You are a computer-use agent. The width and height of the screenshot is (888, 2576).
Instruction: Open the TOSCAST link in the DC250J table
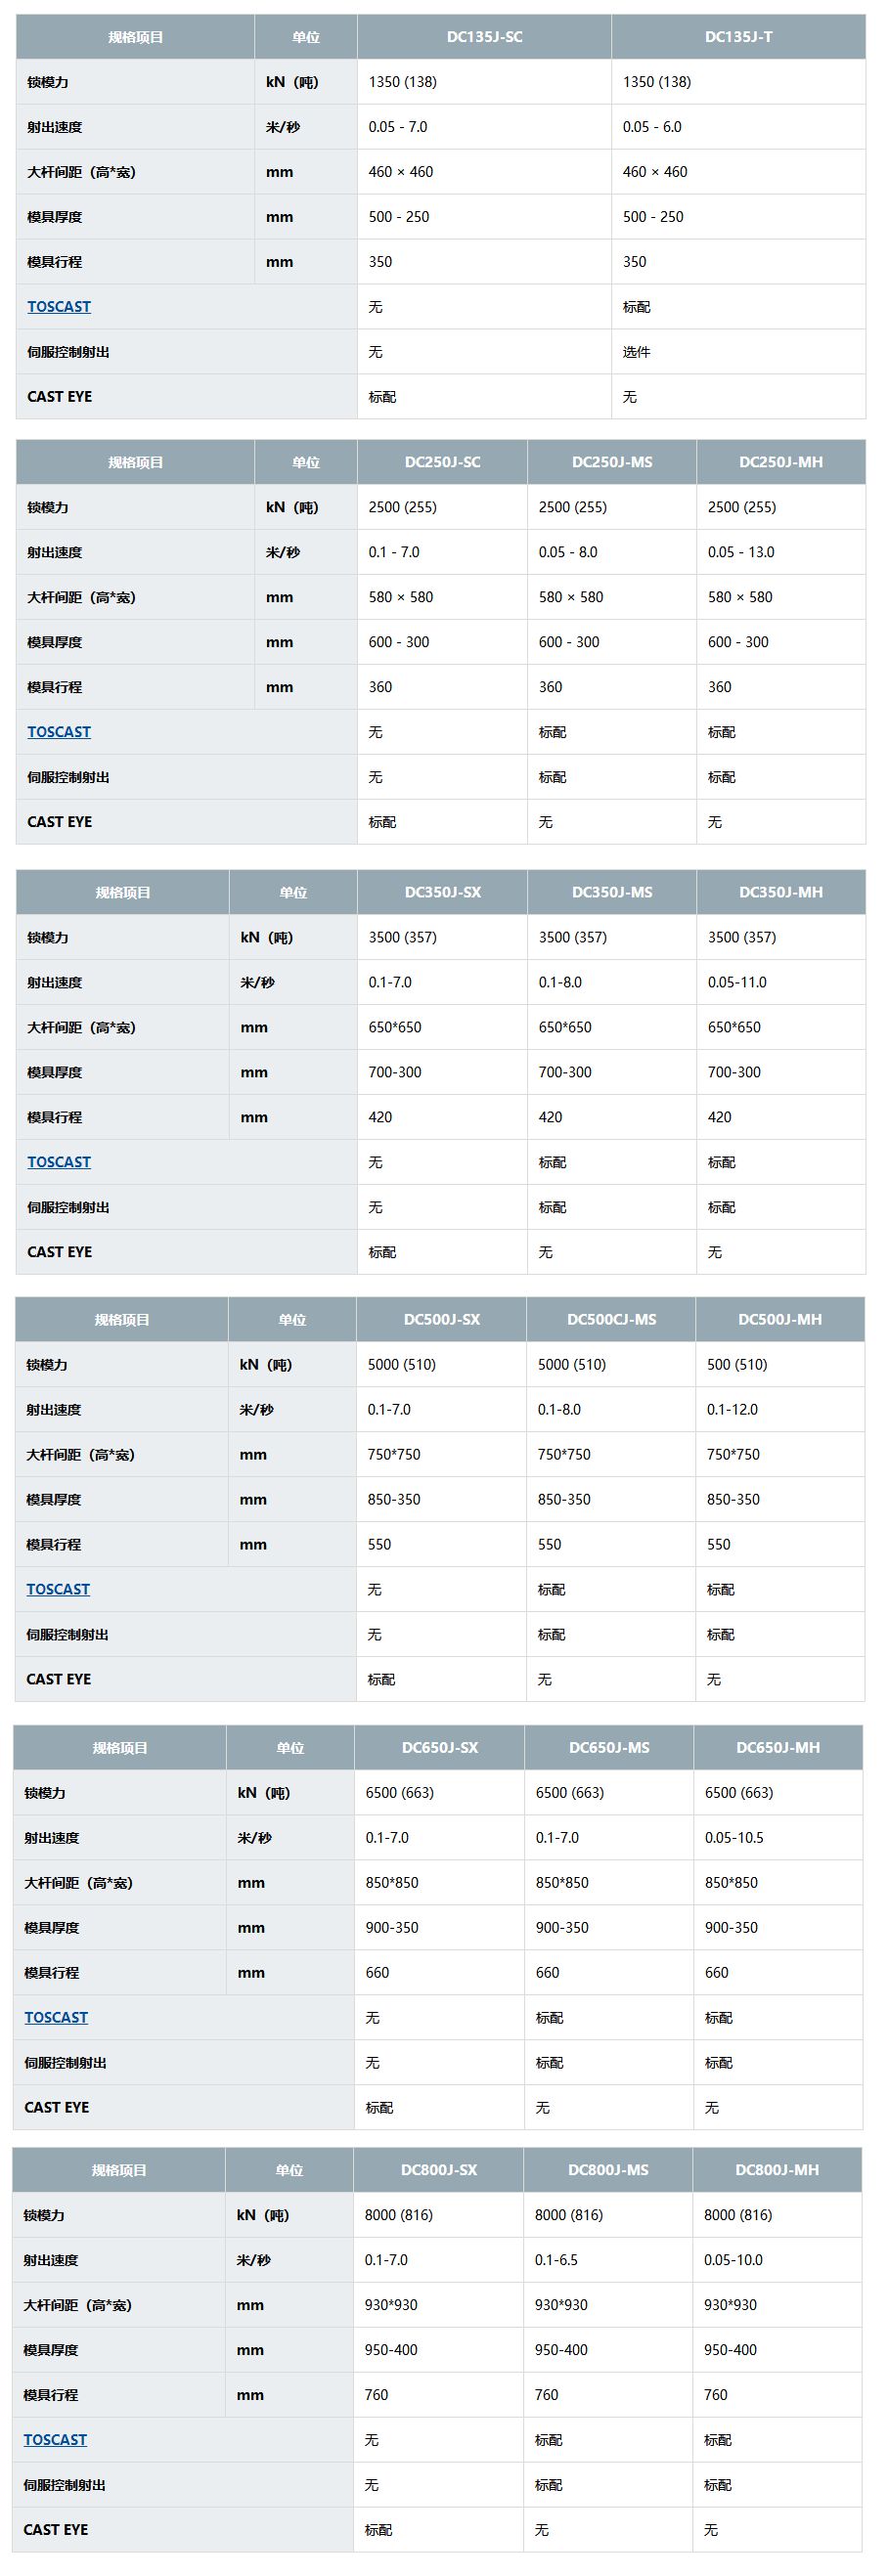(x=59, y=732)
